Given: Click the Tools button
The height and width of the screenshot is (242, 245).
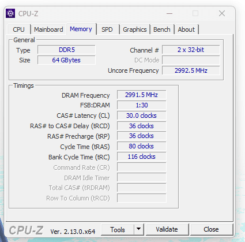Looking at the screenshot, I should point(118,229).
